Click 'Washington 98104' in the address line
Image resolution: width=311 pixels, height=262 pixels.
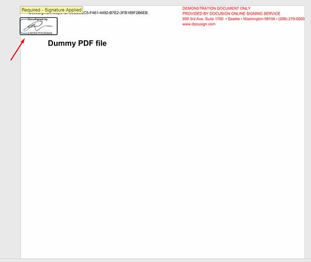click(259, 19)
